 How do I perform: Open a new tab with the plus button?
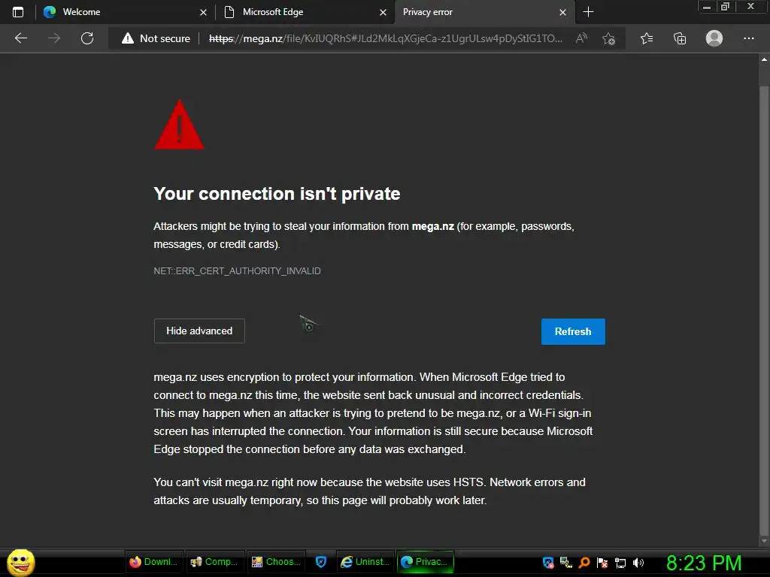click(x=588, y=12)
